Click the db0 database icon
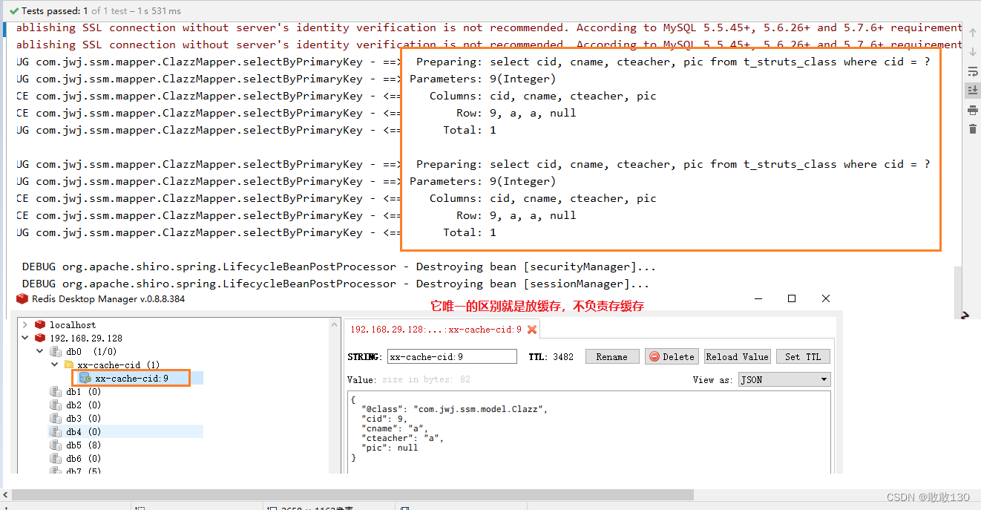The width and height of the screenshot is (981, 510). tap(55, 352)
